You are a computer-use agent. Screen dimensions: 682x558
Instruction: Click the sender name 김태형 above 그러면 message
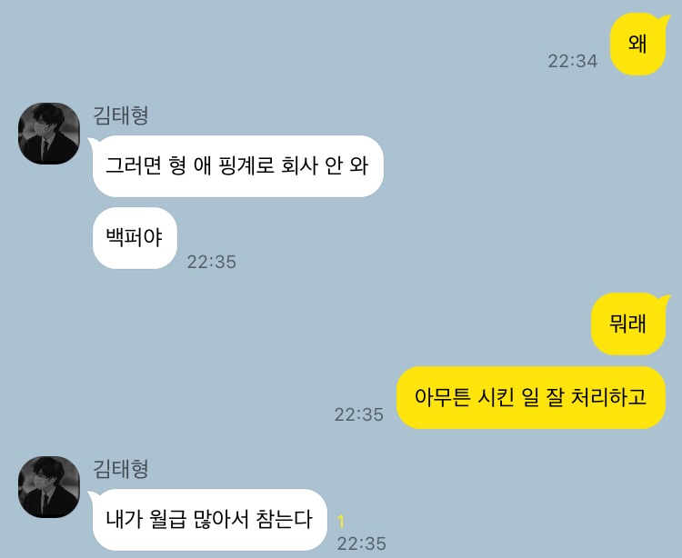(121, 115)
